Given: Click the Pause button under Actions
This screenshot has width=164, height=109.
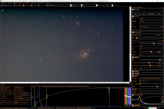Looking at the screenshot, I should 4,96.
